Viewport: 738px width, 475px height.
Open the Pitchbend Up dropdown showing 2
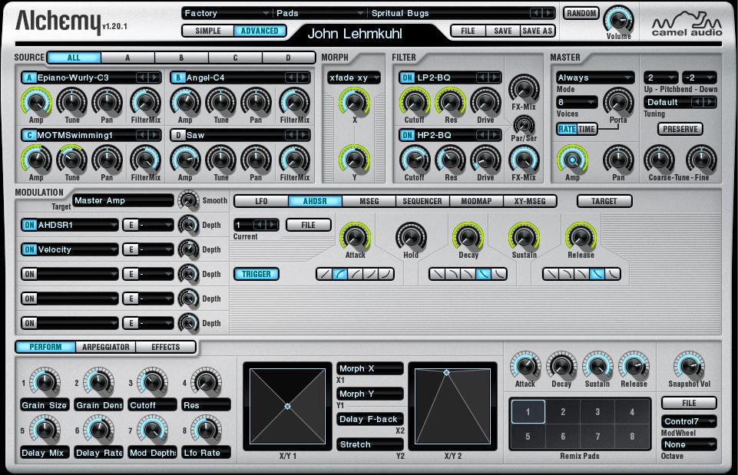pyautogui.click(x=660, y=78)
